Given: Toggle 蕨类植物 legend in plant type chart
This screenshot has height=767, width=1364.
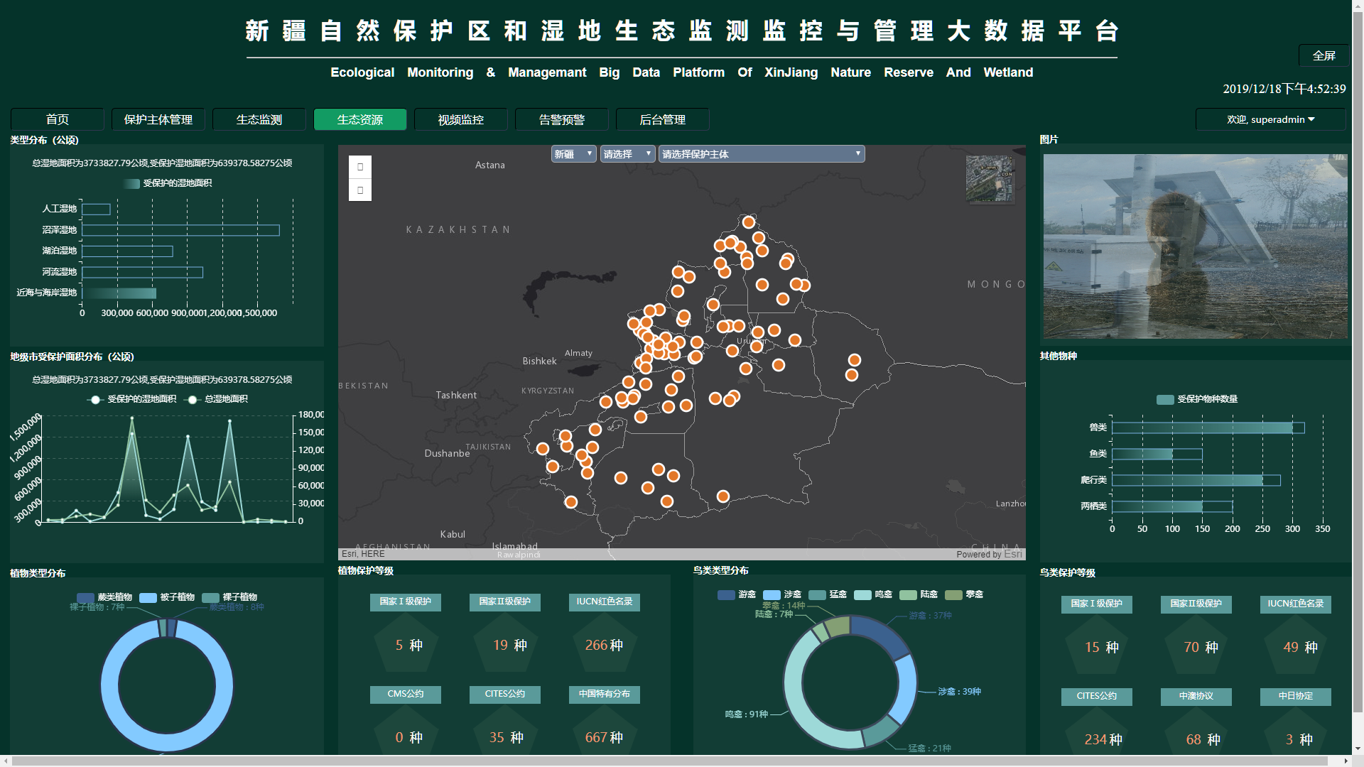Looking at the screenshot, I should click(x=104, y=597).
